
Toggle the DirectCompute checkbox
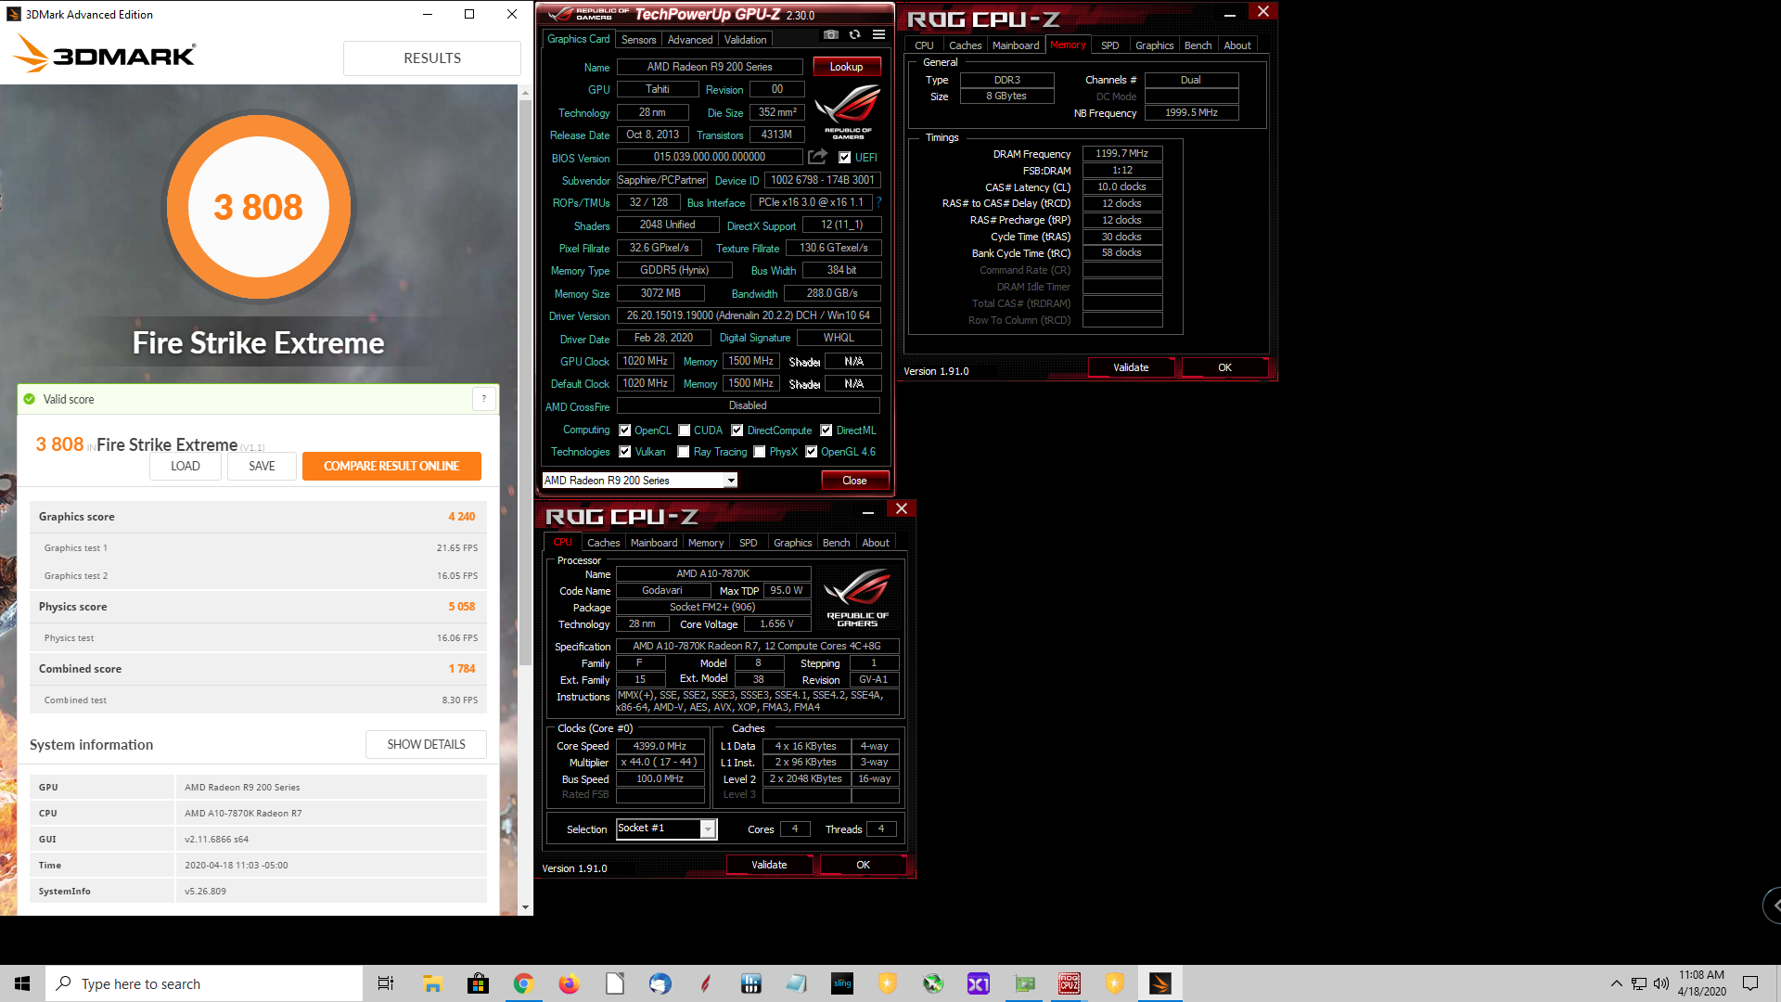(x=737, y=430)
